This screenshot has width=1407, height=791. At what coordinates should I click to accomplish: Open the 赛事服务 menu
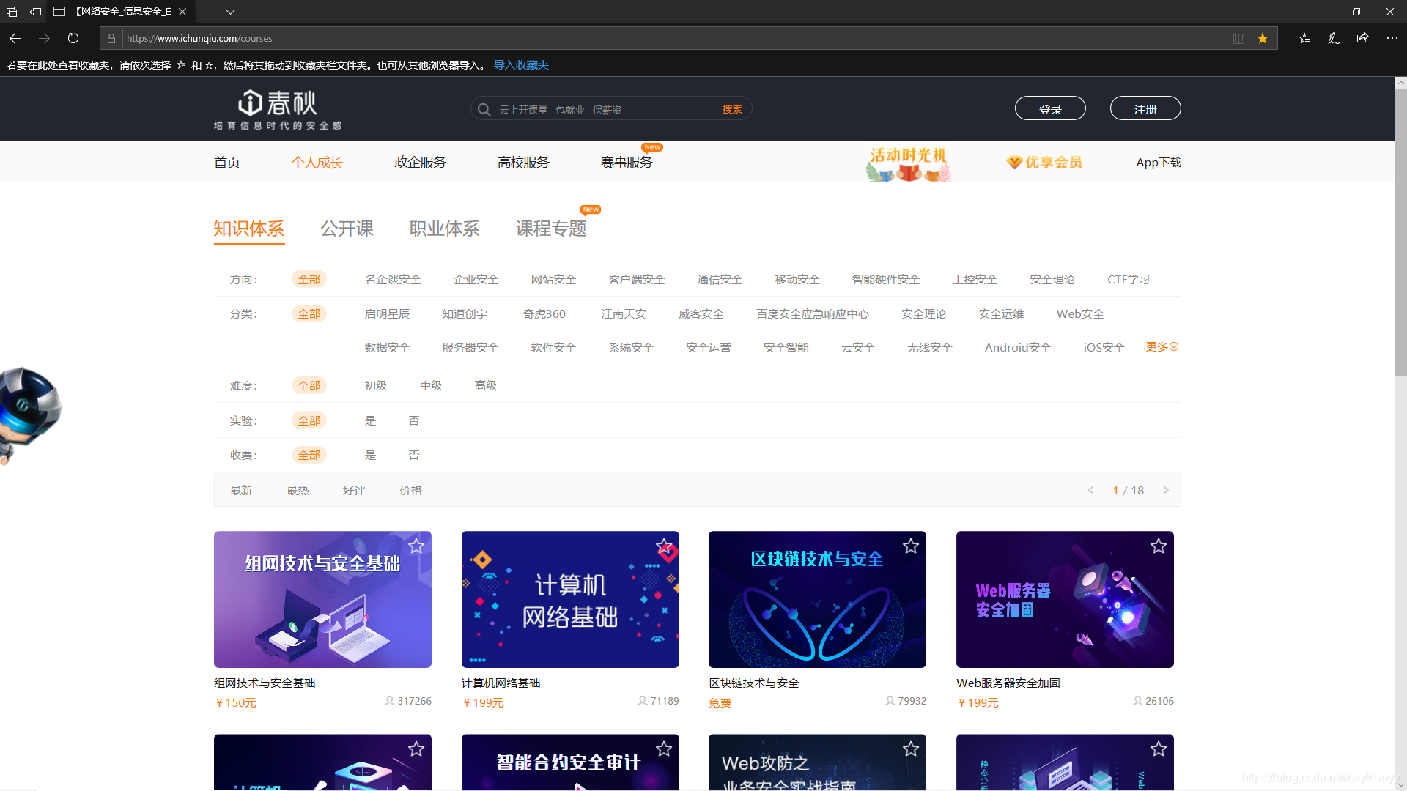tap(627, 162)
